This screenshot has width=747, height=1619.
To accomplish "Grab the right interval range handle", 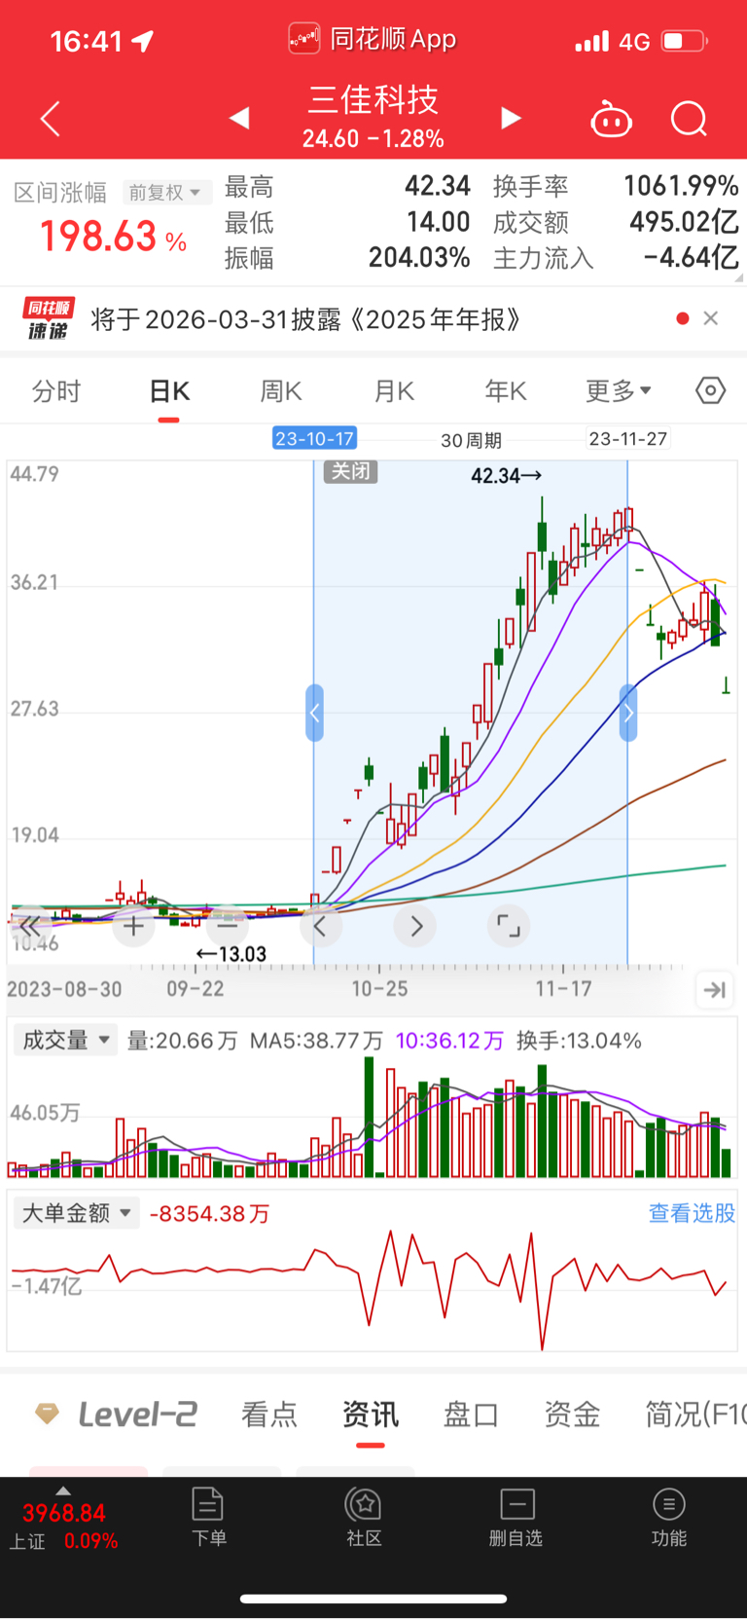I will (628, 713).
